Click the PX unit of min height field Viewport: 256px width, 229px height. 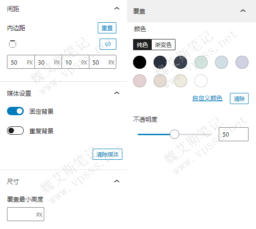coord(40,215)
